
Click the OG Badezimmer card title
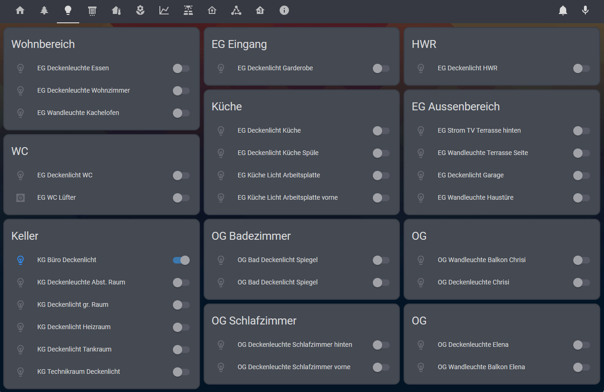251,236
